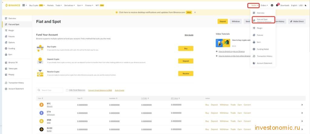The image size is (310, 134).
Task: Sort table by Coin column
Action: click(41, 98)
